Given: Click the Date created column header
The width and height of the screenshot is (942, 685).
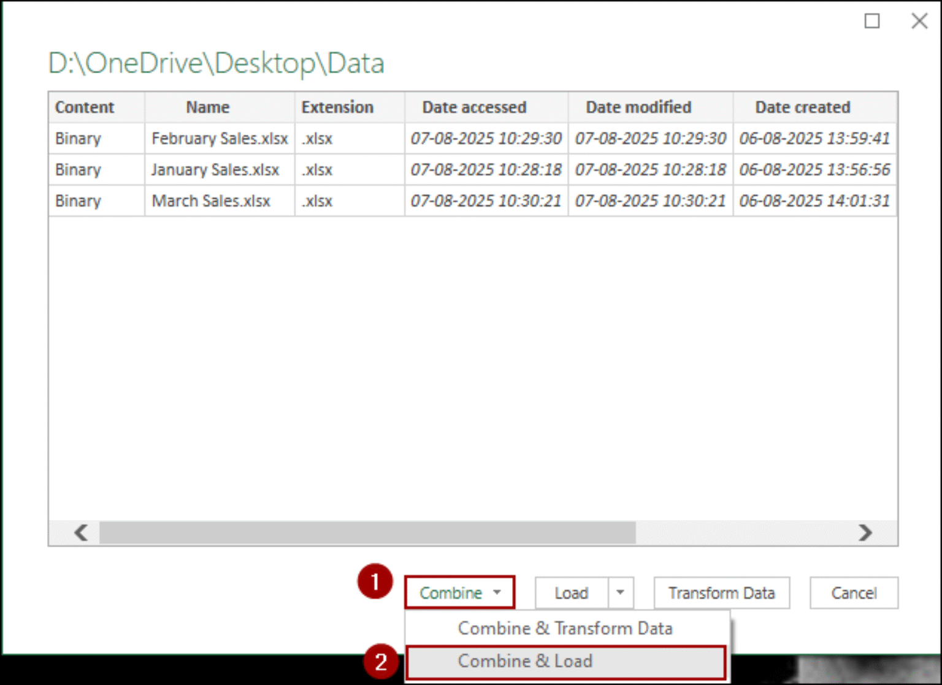Looking at the screenshot, I should 803,107.
